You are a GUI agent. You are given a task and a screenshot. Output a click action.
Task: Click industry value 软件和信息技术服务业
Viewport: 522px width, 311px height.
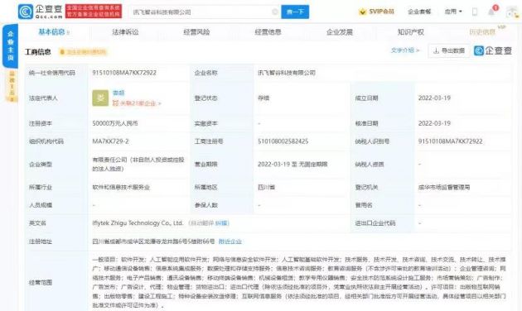(x=121, y=188)
